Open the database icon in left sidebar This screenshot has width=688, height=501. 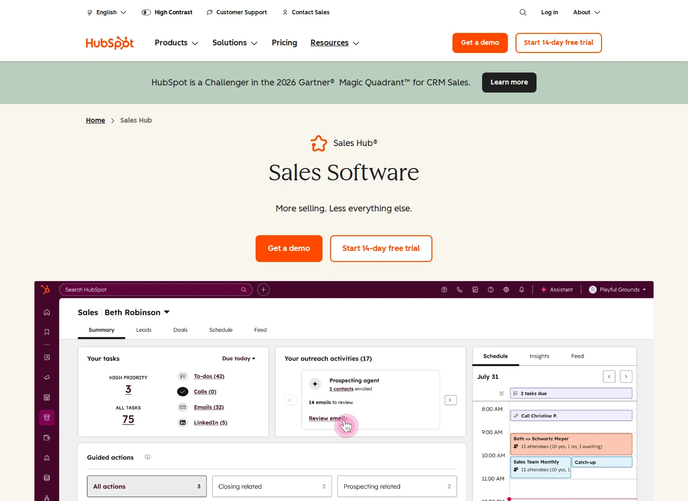[47, 478]
